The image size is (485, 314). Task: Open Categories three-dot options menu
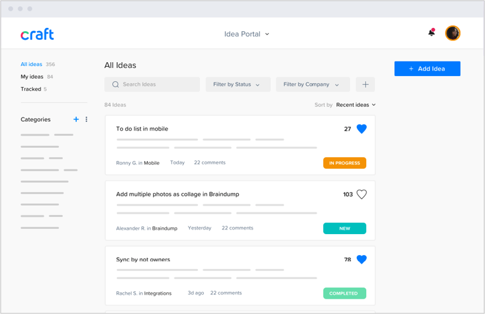point(87,119)
